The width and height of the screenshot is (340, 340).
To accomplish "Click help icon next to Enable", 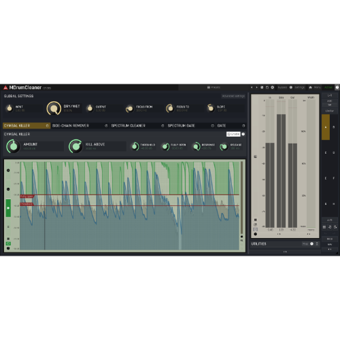I will click(243, 134).
